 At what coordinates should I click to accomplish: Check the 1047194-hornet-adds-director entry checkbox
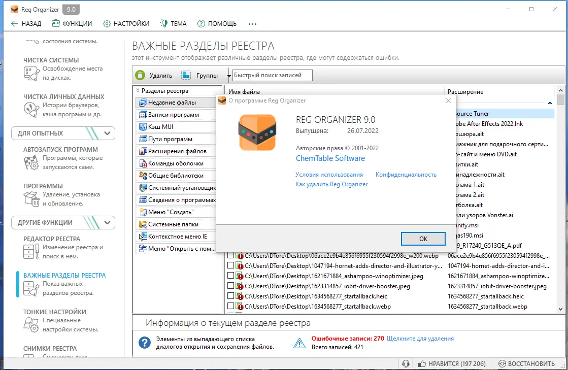pyautogui.click(x=230, y=265)
